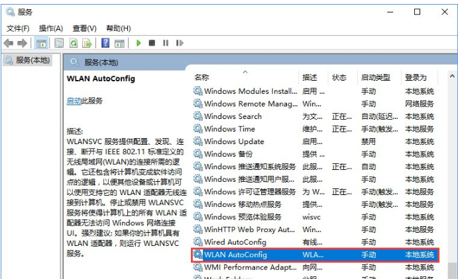Select the Windows 移动热点服务 row
This screenshot has height=279, width=458.
[315, 204]
